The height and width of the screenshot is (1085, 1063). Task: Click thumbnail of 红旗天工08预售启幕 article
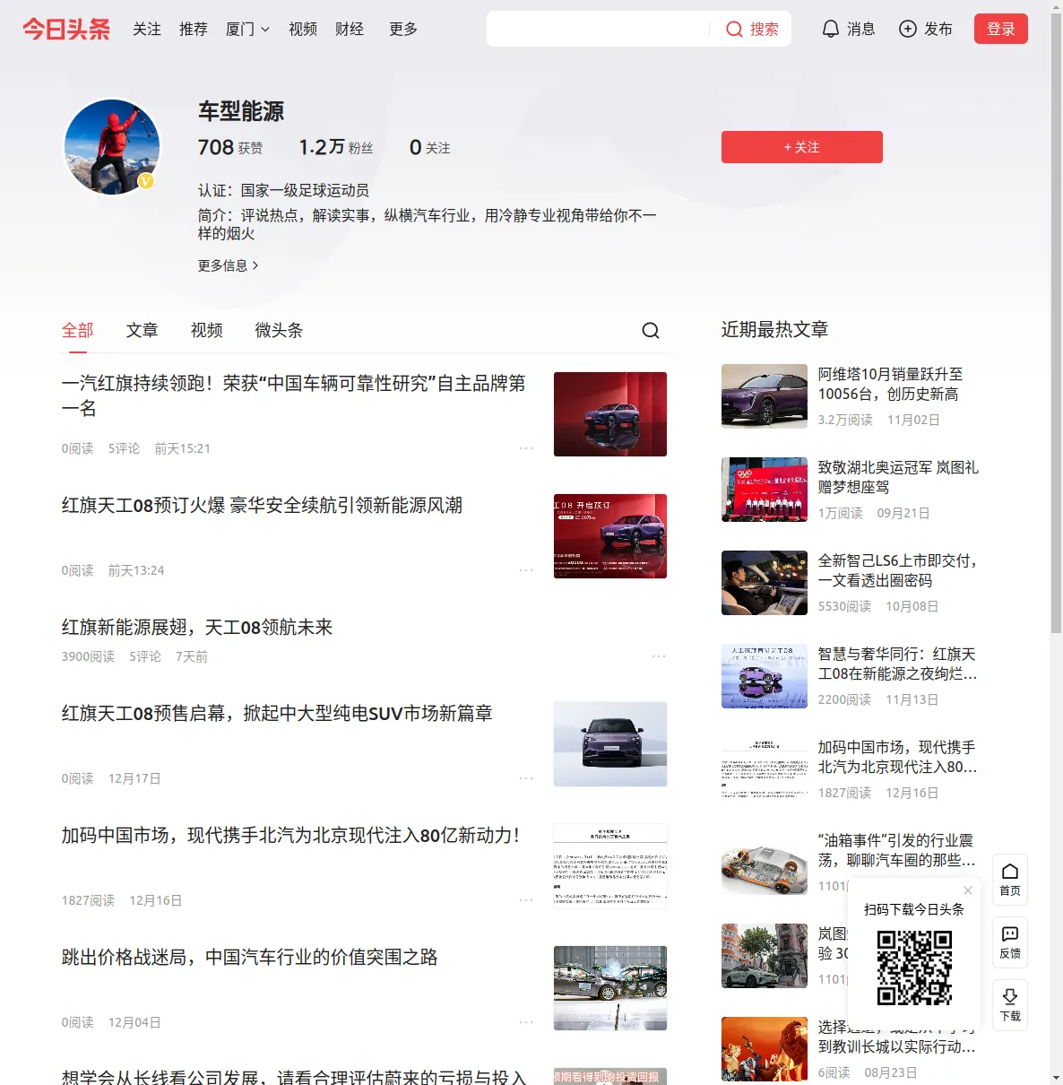pyautogui.click(x=610, y=744)
